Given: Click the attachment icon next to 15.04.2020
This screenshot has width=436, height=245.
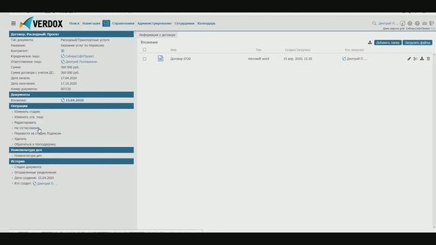Looking at the screenshot, I should [x=63, y=100].
